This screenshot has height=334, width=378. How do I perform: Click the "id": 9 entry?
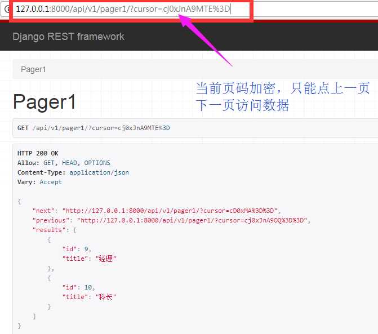(x=77, y=249)
